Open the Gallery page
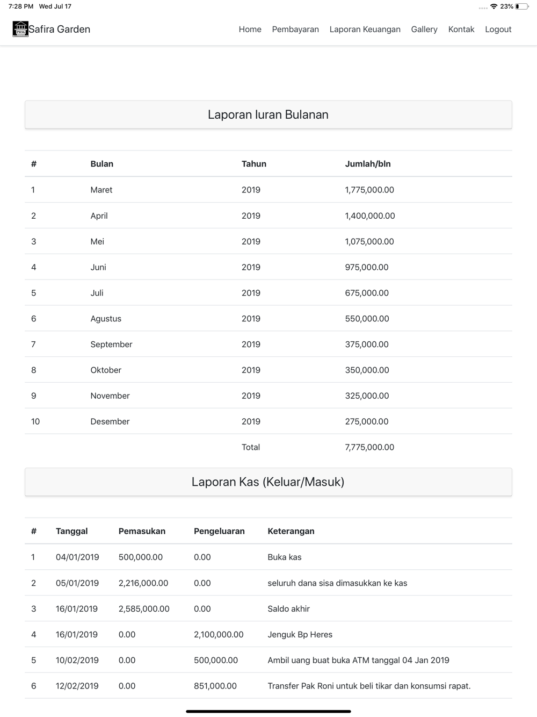 pos(424,30)
